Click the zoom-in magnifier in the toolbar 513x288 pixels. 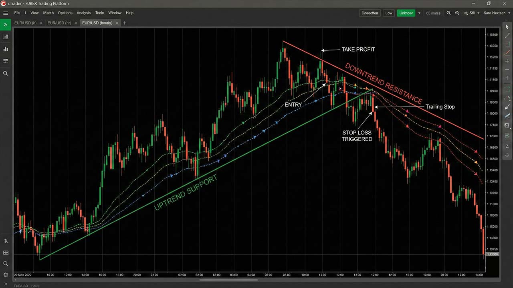pos(448,13)
